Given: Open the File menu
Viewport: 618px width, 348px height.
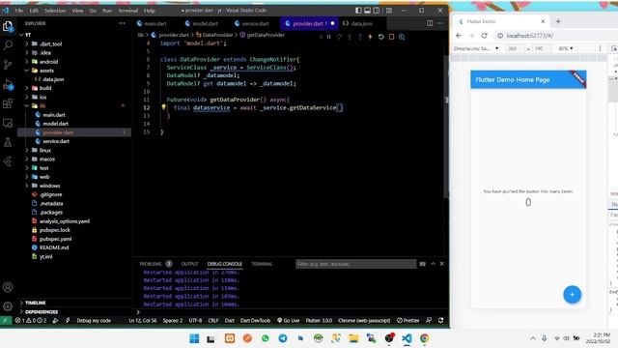Looking at the screenshot, I should coord(19,11).
